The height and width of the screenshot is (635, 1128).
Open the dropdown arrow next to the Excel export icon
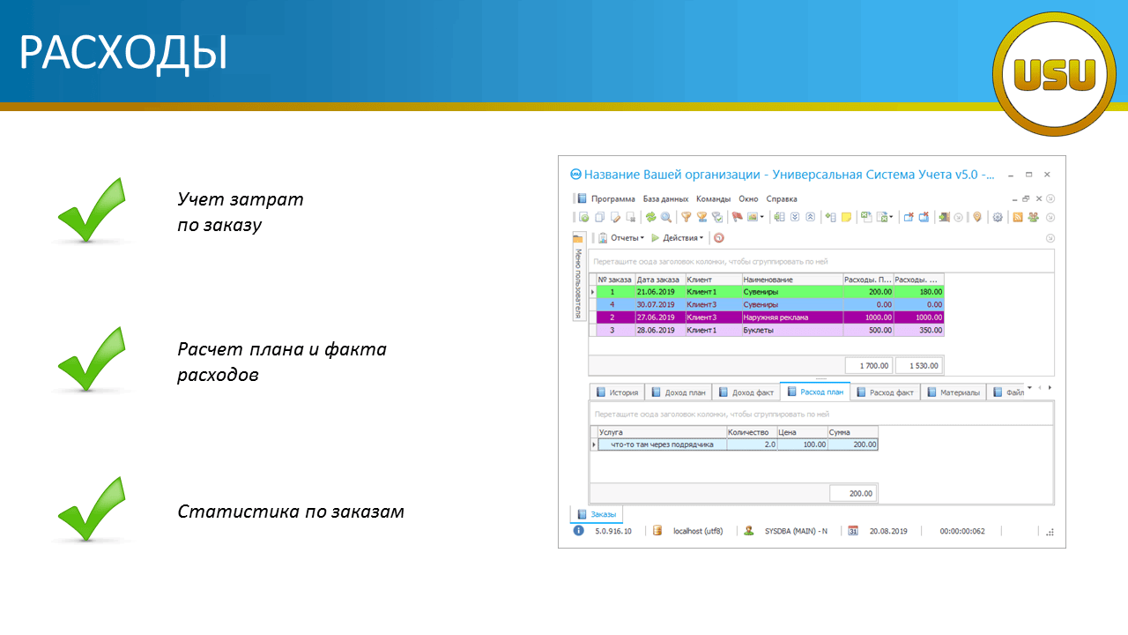891,218
